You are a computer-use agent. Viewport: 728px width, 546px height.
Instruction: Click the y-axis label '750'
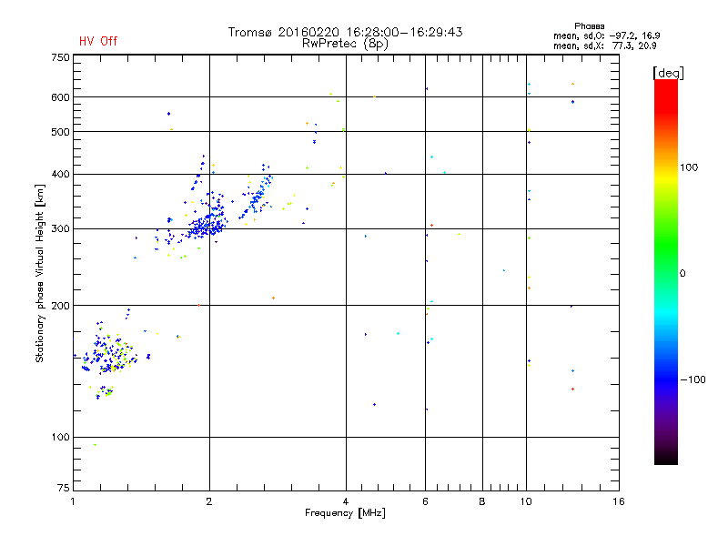point(60,57)
